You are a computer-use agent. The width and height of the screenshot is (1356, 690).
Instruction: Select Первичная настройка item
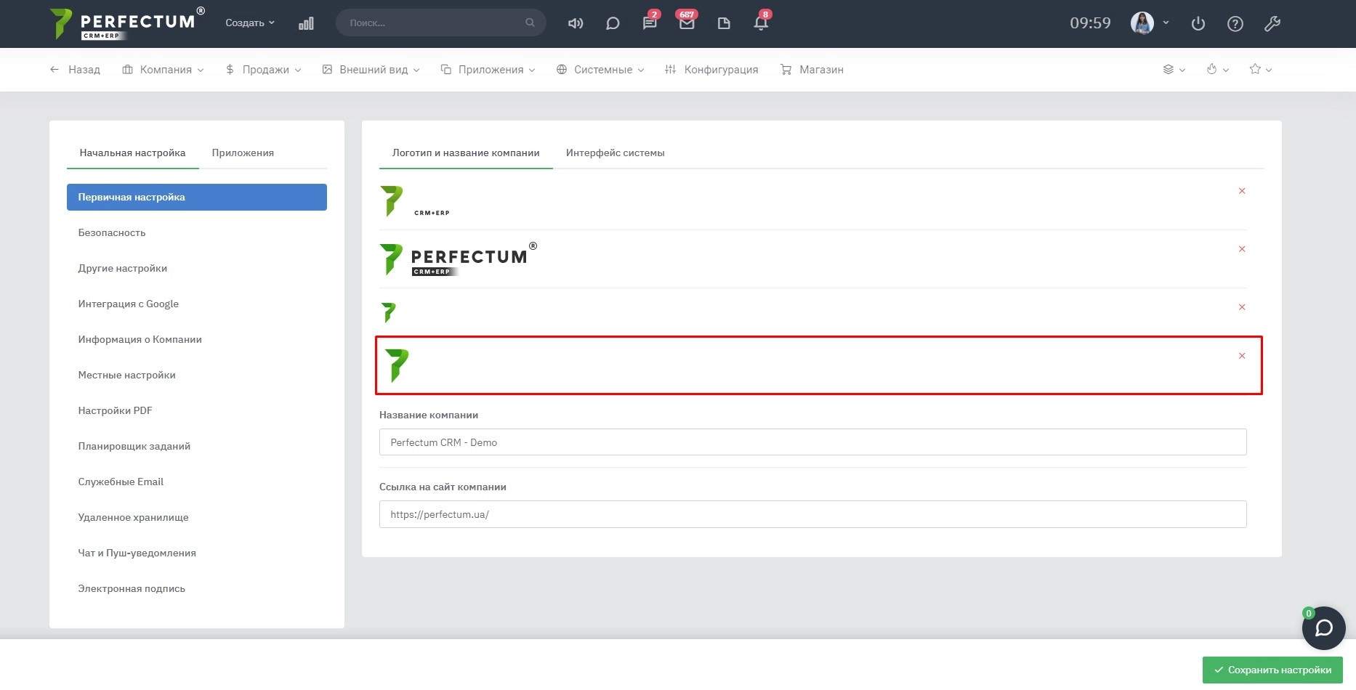tap(197, 197)
